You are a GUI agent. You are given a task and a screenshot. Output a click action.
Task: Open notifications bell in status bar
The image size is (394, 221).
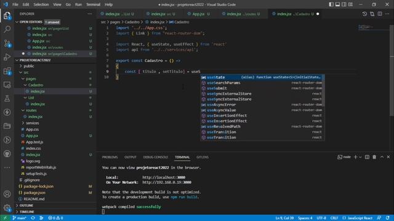click(388, 218)
